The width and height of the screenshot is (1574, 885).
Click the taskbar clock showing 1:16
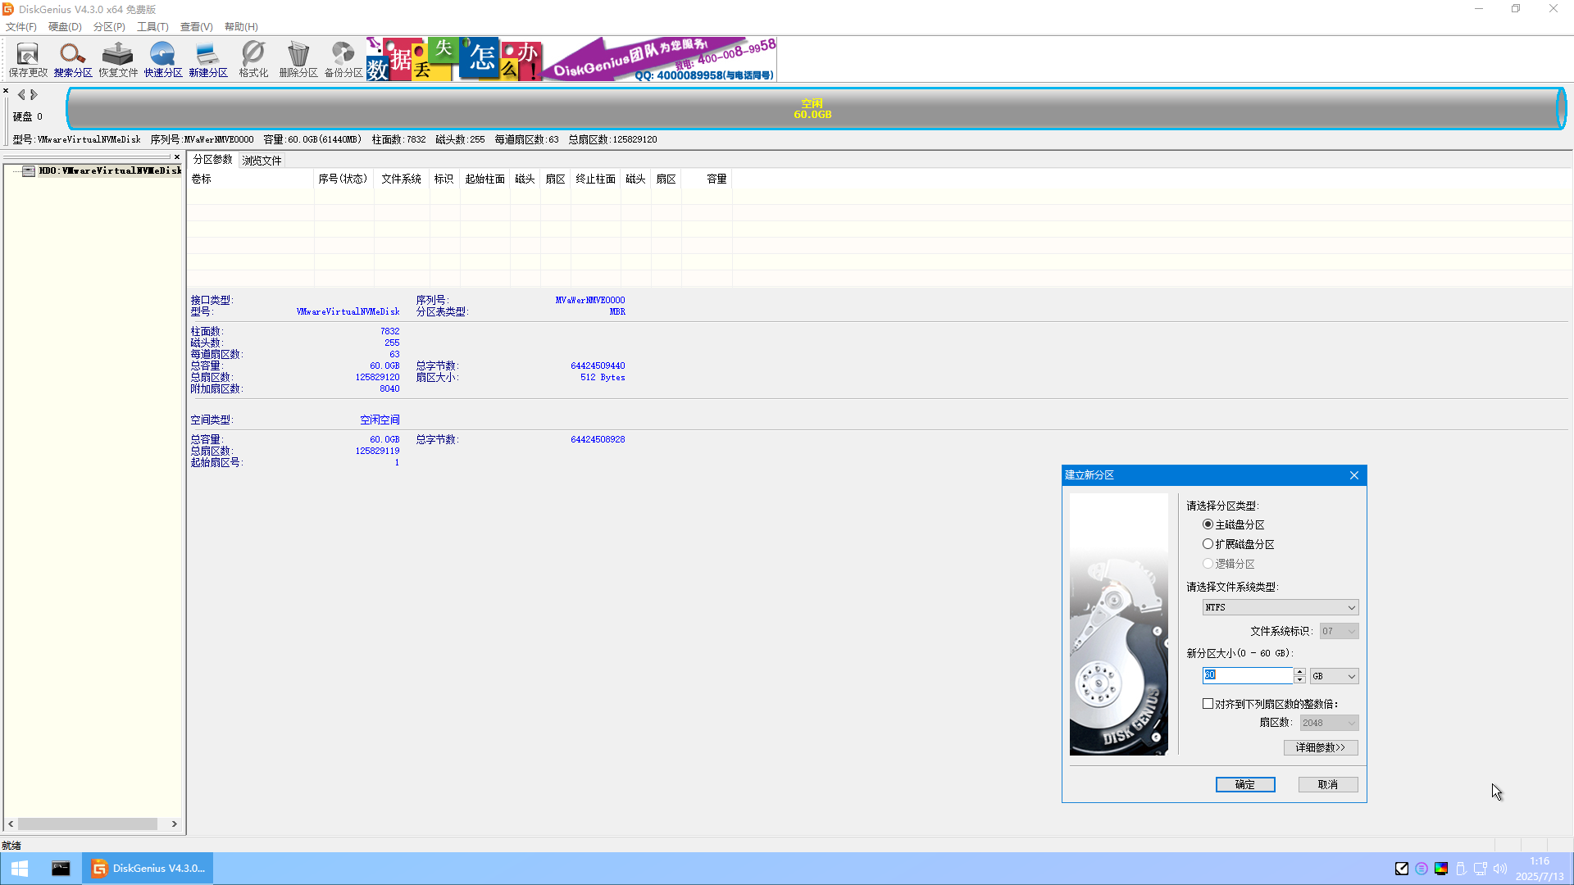(1539, 869)
